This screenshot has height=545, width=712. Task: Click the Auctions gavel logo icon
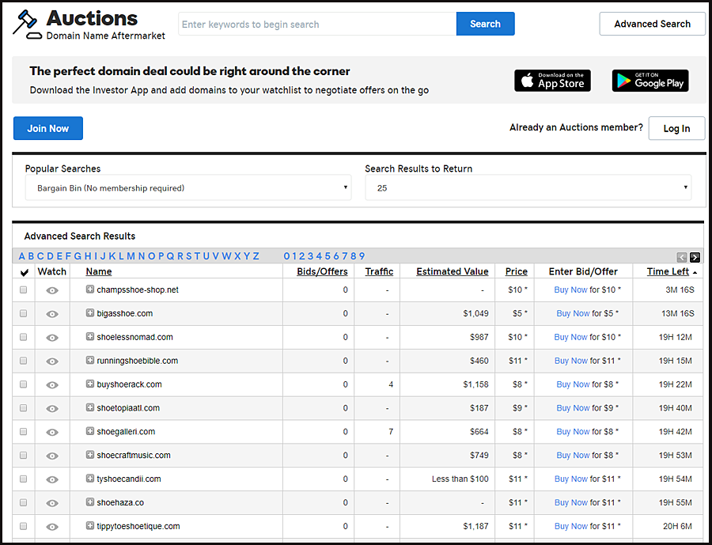coord(27,25)
